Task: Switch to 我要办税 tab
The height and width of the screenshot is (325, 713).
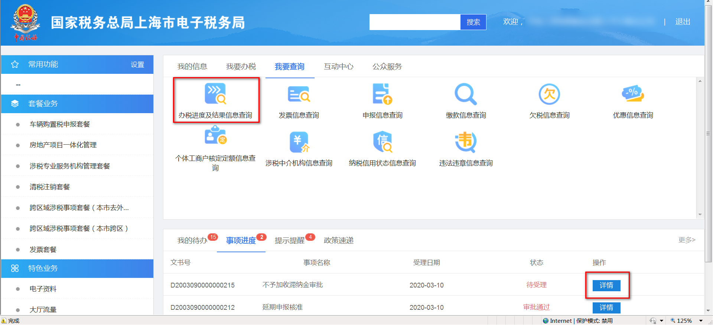Action: [x=241, y=66]
